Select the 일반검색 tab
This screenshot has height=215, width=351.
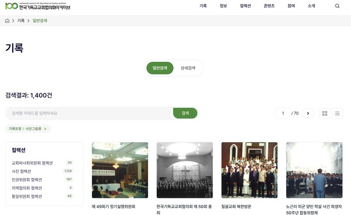[x=160, y=68]
